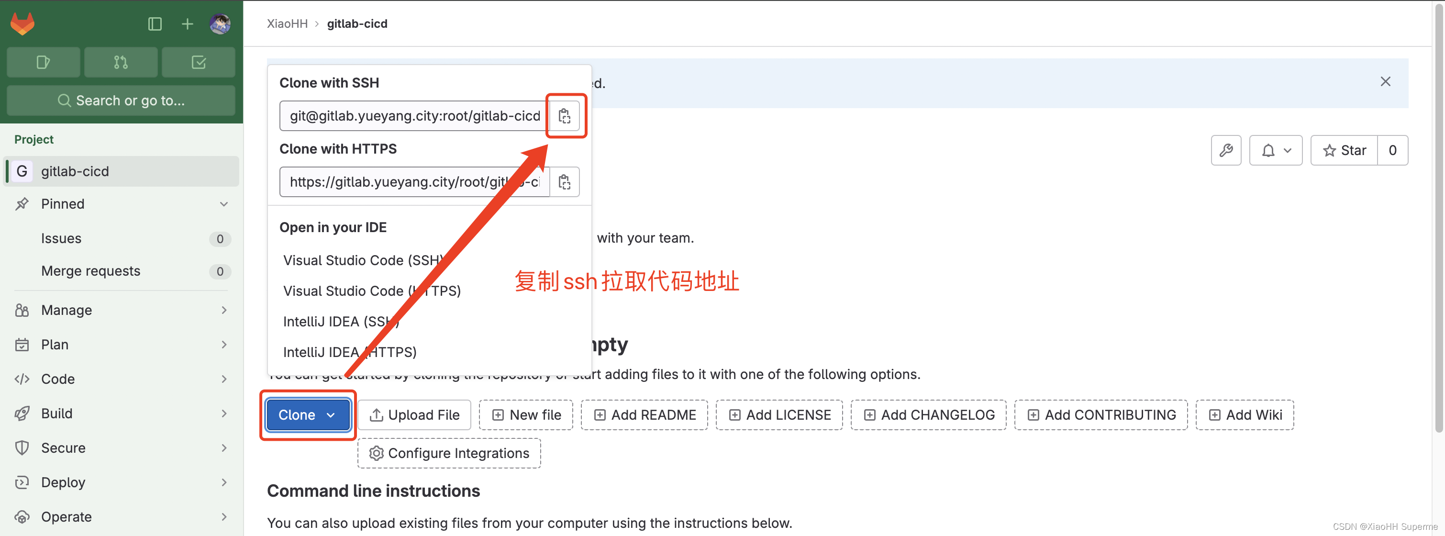Open the create new plus menu
Viewport: 1445px width, 536px height.
pyautogui.click(x=188, y=23)
